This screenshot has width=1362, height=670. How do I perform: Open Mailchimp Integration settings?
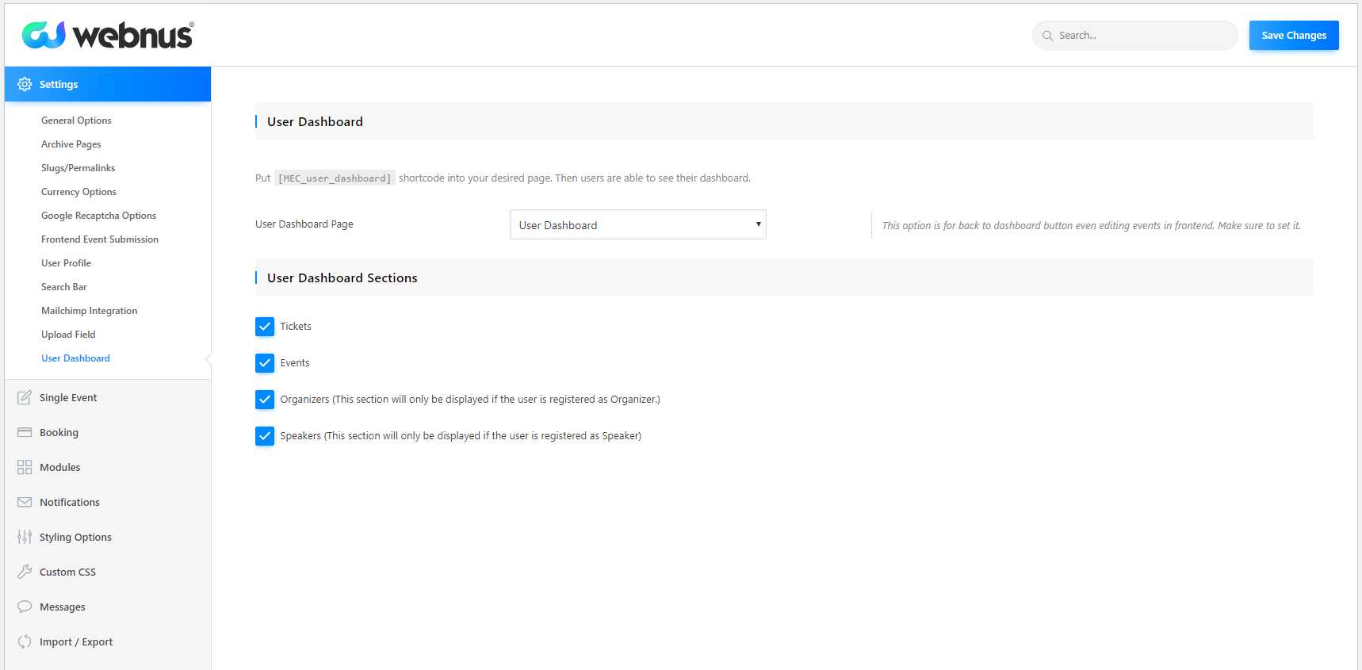[x=89, y=311]
